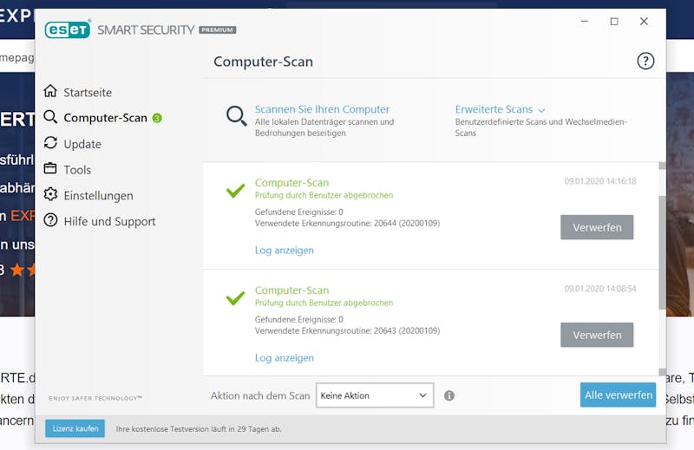Click the Startseite home icon
The width and height of the screenshot is (694, 450).
point(50,91)
